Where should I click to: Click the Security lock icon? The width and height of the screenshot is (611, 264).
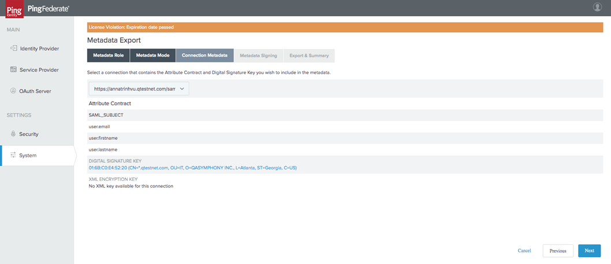click(x=13, y=134)
